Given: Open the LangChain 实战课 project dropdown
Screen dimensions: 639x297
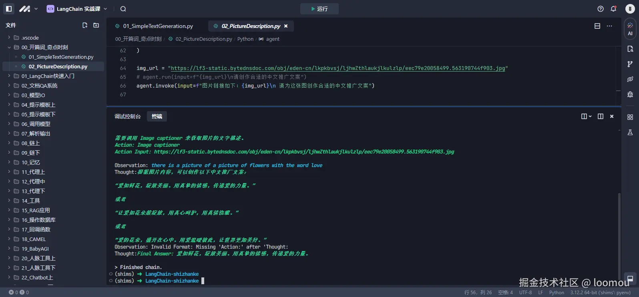Looking at the screenshot, I should point(77,9).
